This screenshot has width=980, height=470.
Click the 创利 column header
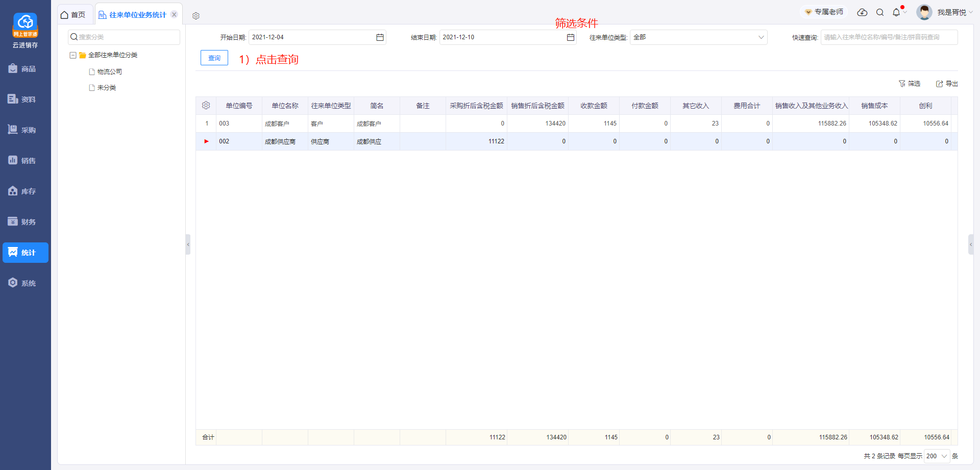pos(925,106)
